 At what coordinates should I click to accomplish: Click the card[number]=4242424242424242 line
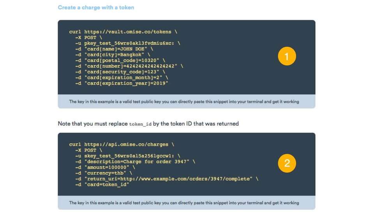(x=129, y=66)
